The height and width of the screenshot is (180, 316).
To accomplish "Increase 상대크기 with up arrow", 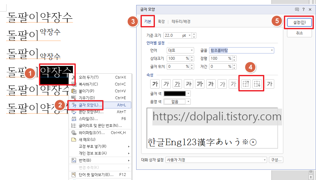I will pyautogui.click(x=192, y=57).
